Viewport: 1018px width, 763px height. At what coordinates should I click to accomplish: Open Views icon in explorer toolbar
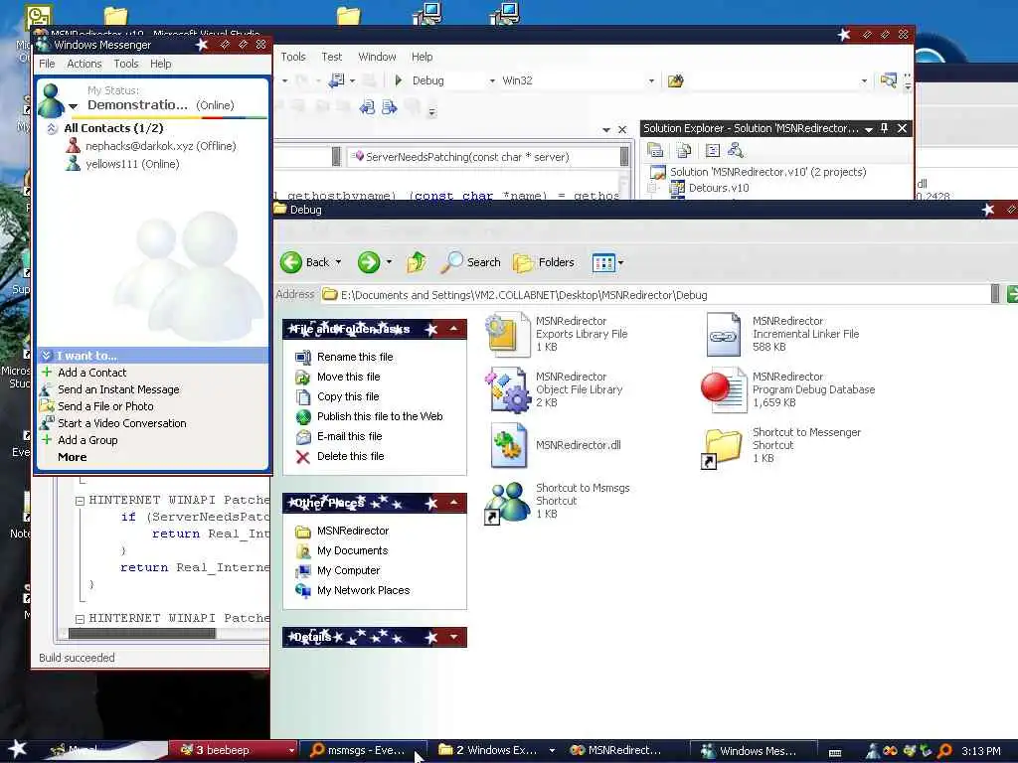click(x=603, y=262)
